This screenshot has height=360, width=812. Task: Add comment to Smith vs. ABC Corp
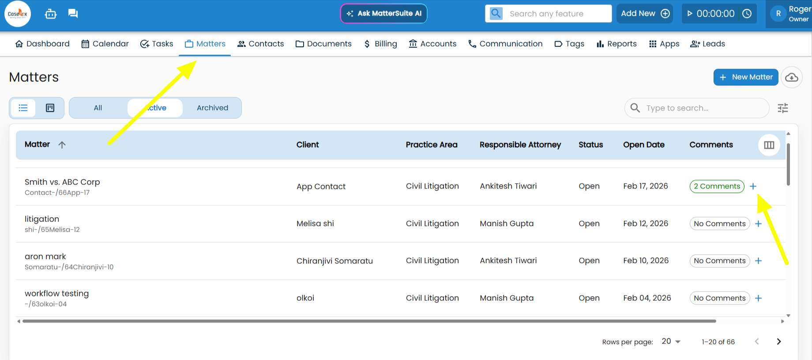(753, 186)
